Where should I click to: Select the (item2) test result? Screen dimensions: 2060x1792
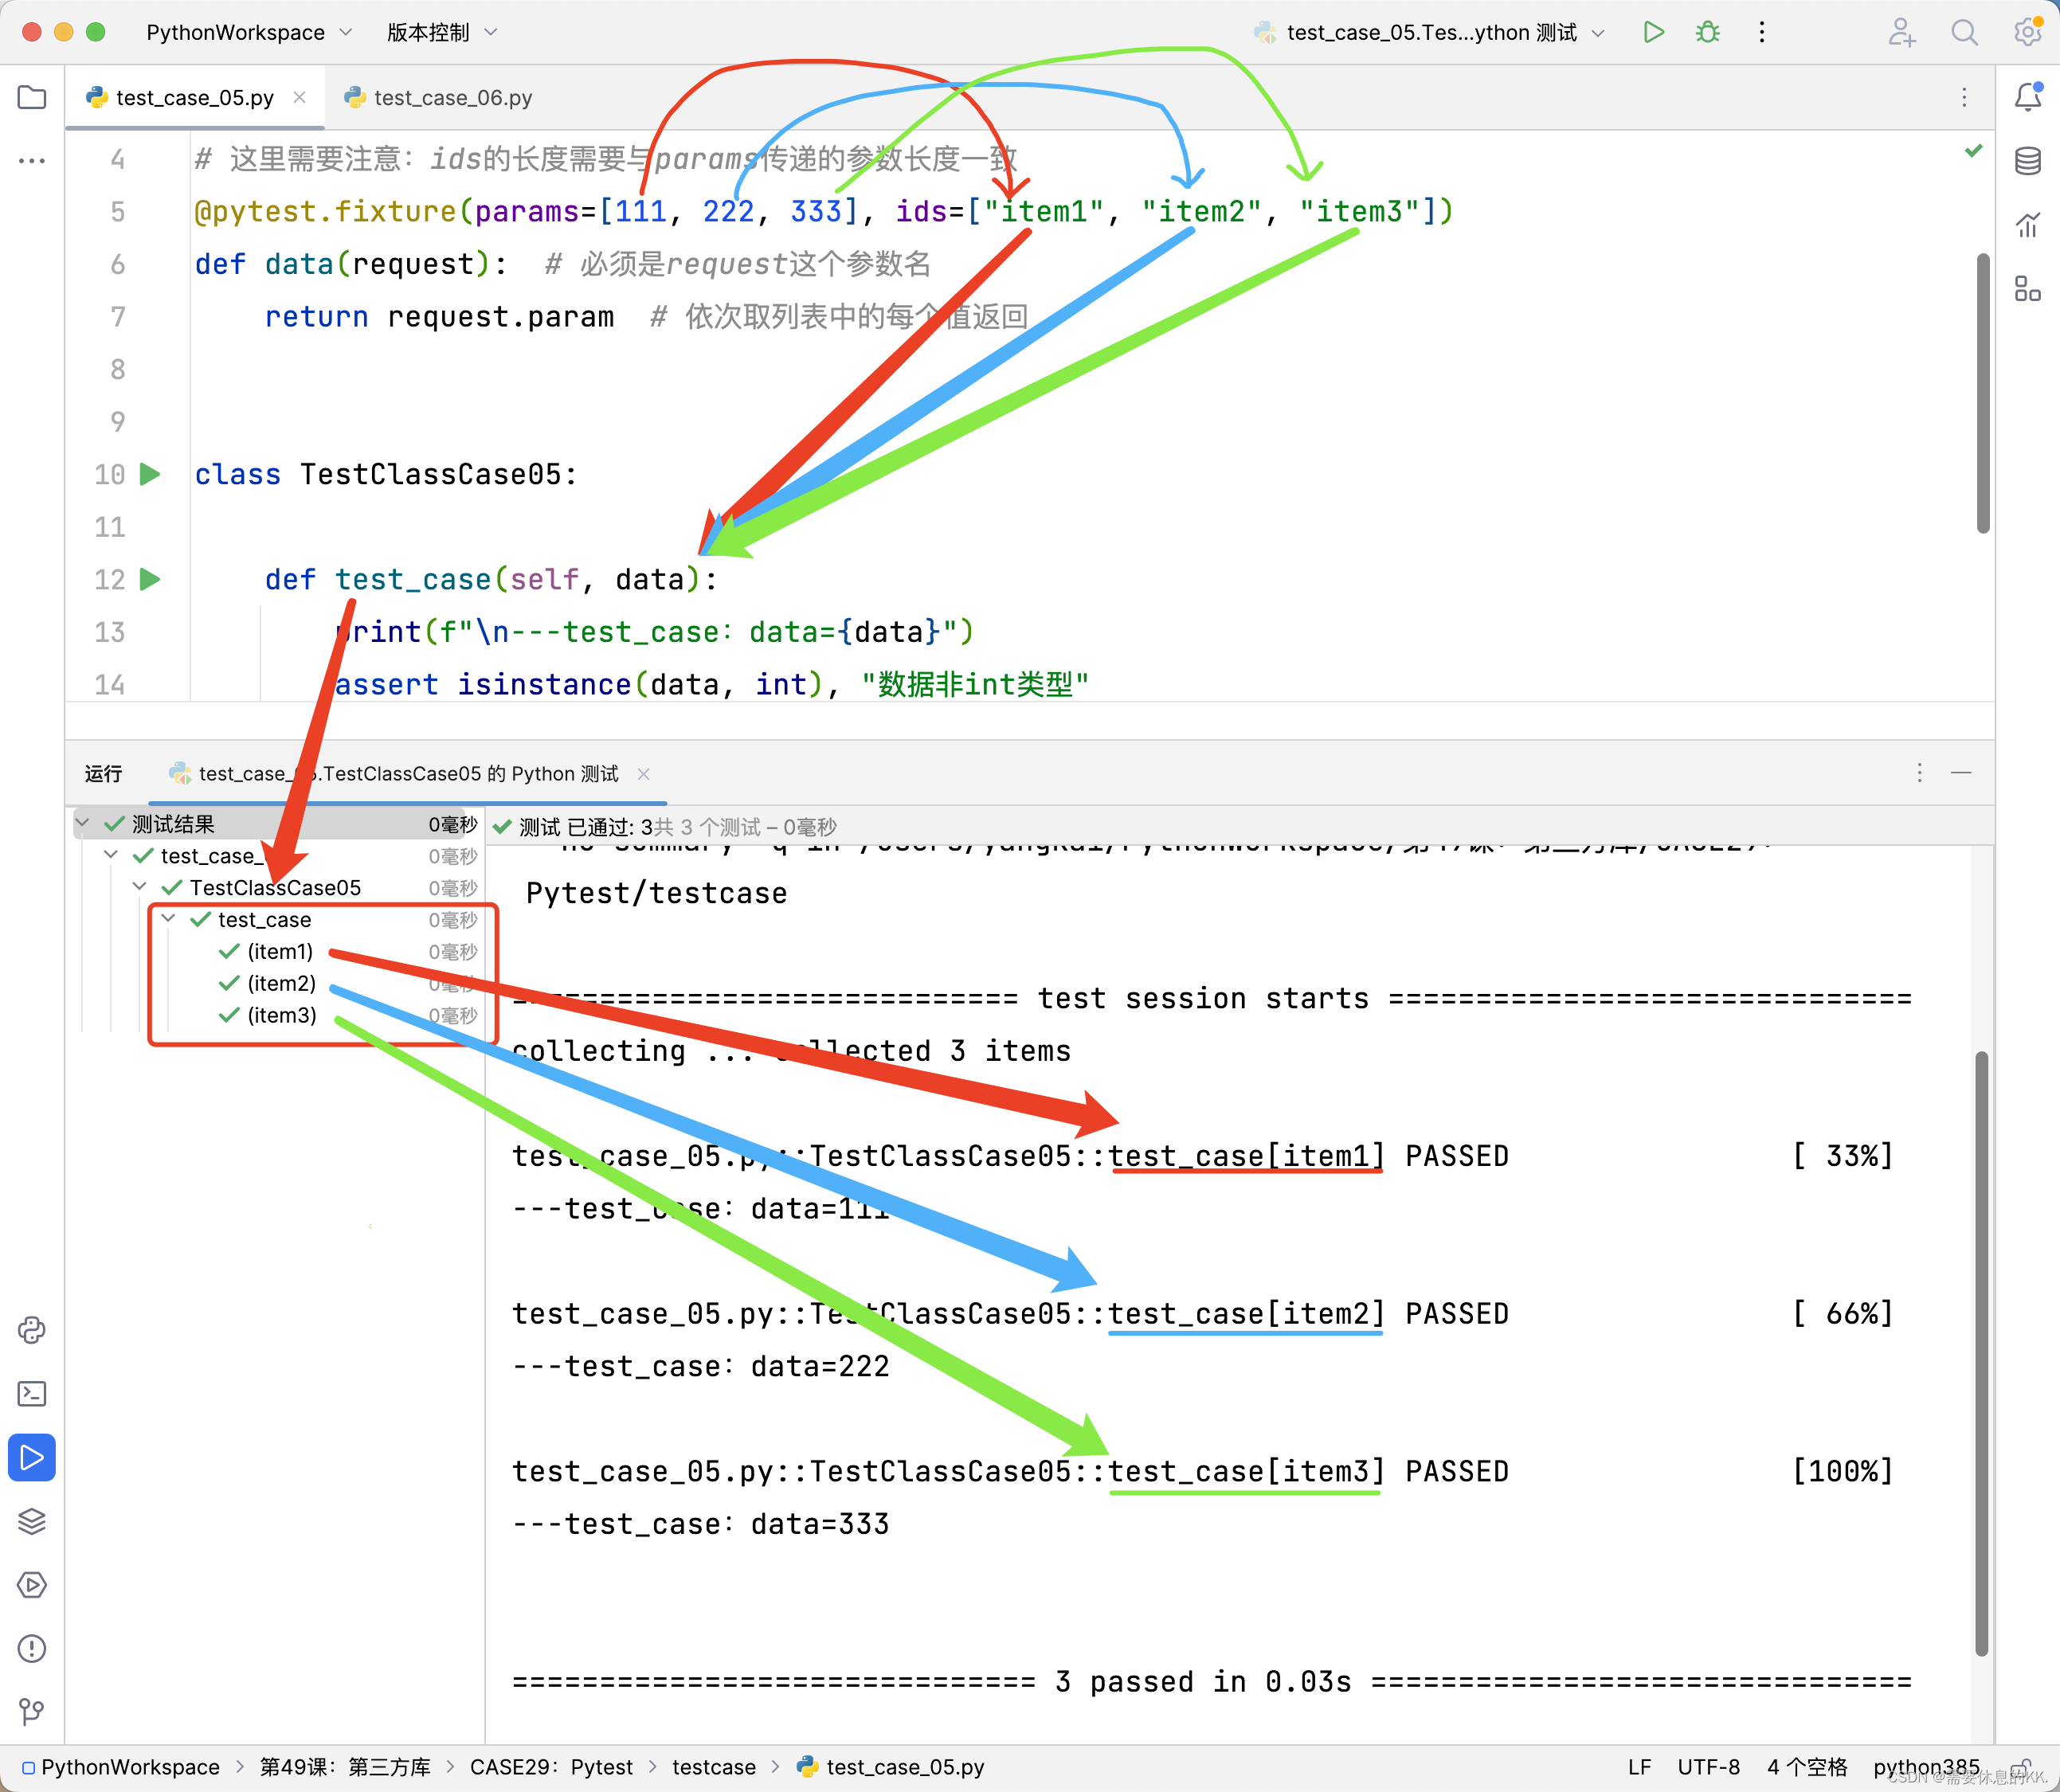281,983
